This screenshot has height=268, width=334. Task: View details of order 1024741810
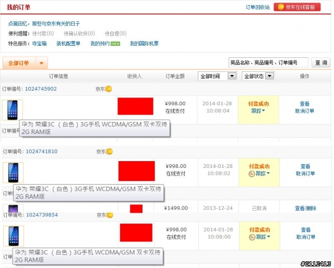pyautogui.click(x=305, y=166)
